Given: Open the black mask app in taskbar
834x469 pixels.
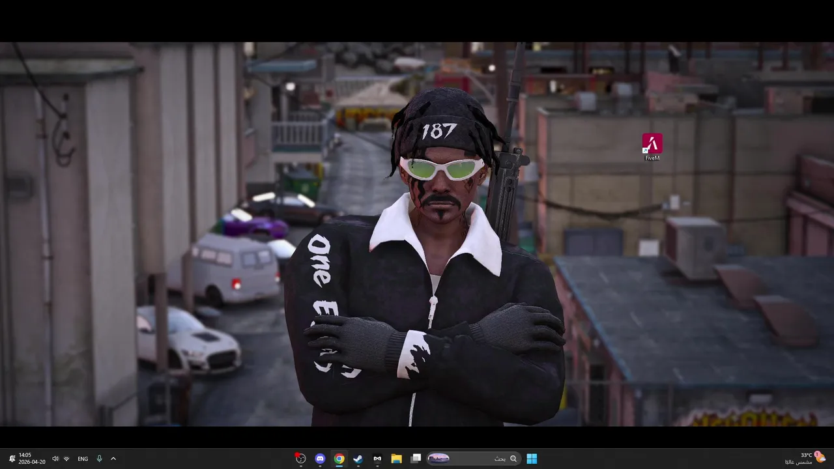Looking at the screenshot, I should point(377,459).
